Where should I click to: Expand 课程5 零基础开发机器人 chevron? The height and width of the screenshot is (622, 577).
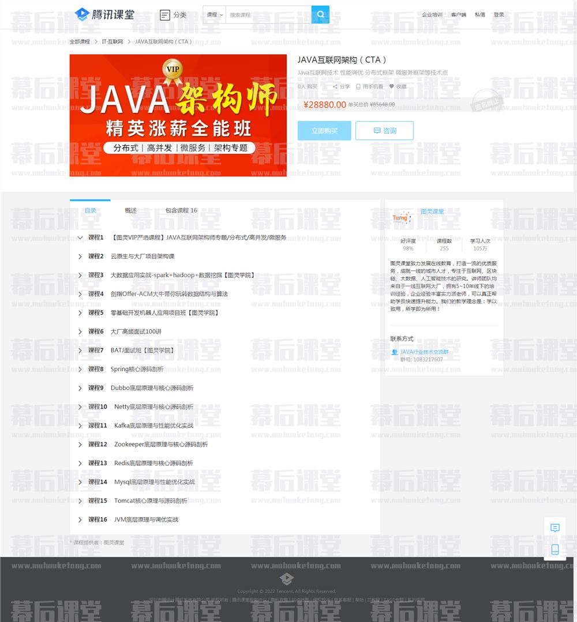[80, 313]
